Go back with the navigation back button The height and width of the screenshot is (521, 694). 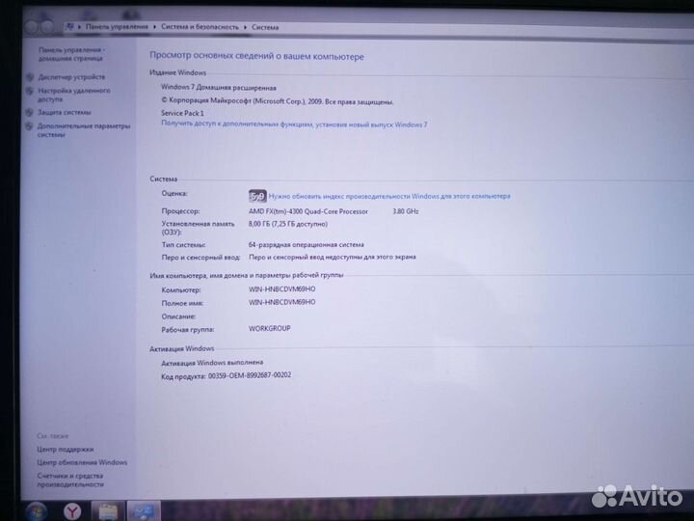pos(33,27)
